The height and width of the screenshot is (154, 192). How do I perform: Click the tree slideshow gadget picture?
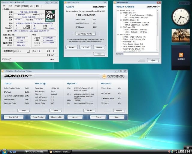tap(181, 35)
